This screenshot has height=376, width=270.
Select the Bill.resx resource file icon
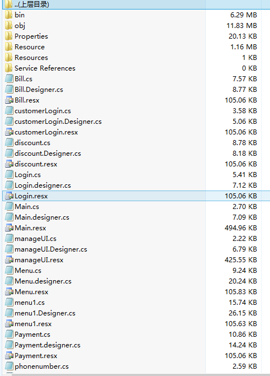9,100
